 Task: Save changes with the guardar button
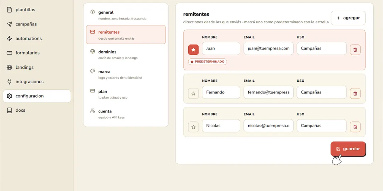pyautogui.click(x=348, y=149)
